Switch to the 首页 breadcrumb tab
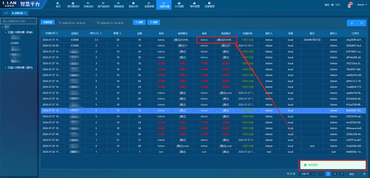Image resolution: width=370 pixels, height=178 pixels. click(6, 13)
